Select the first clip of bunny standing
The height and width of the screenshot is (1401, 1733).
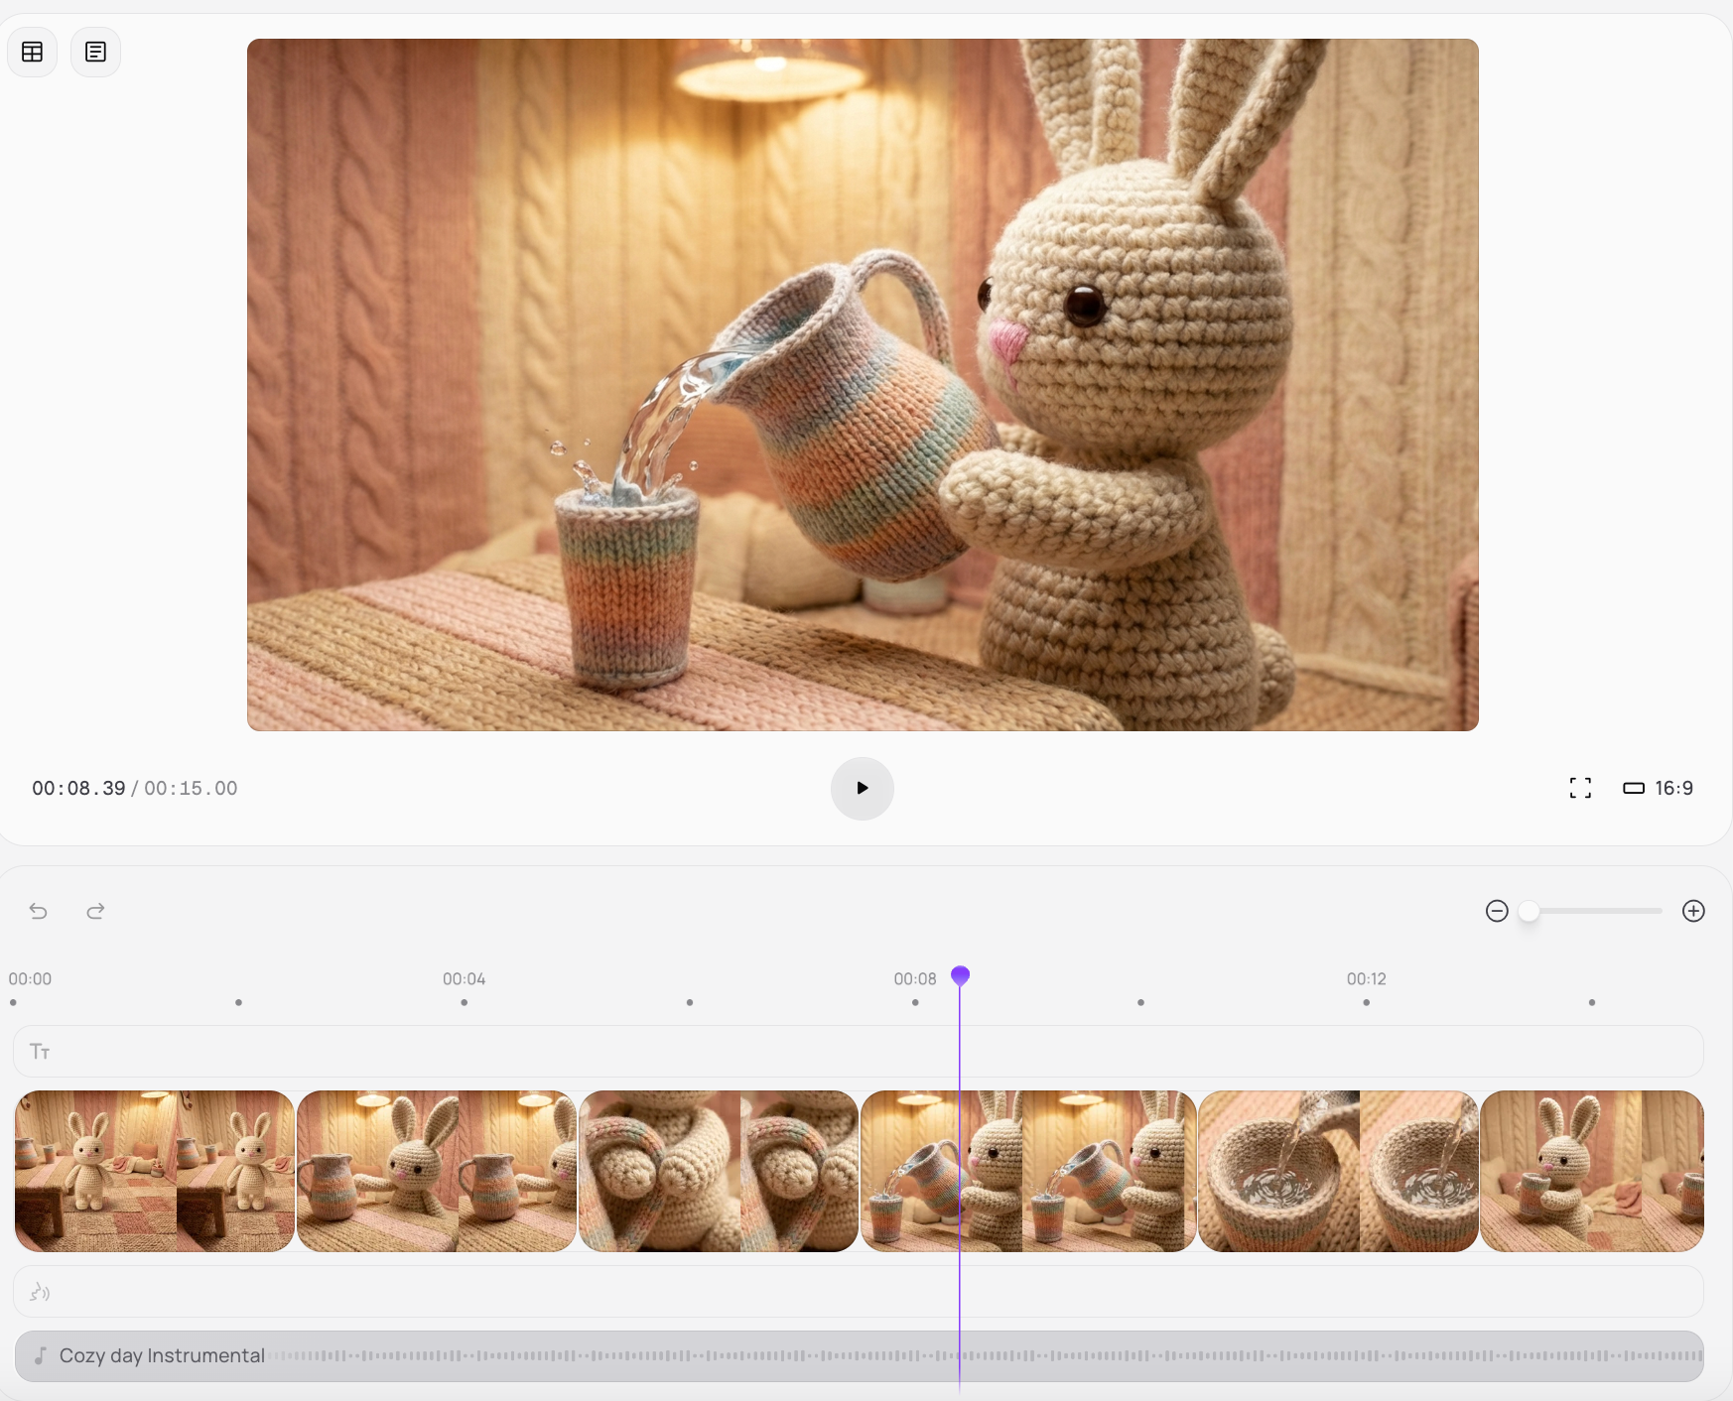154,1171
